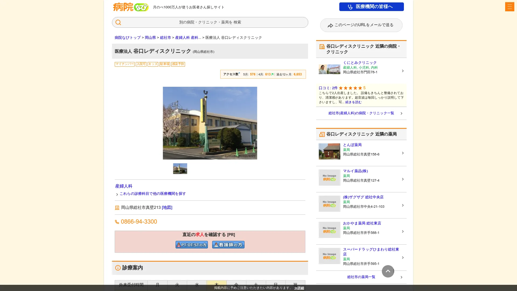The height and width of the screenshot is (291, 517).
Task: Click the nearby hospitals section building icon
Action: pyautogui.click(x=322, y=47)
